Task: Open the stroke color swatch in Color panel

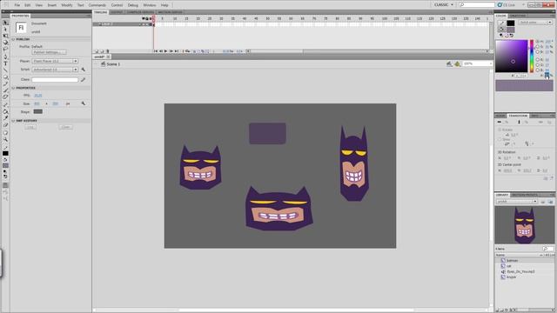Action: (x=511, y=23)
